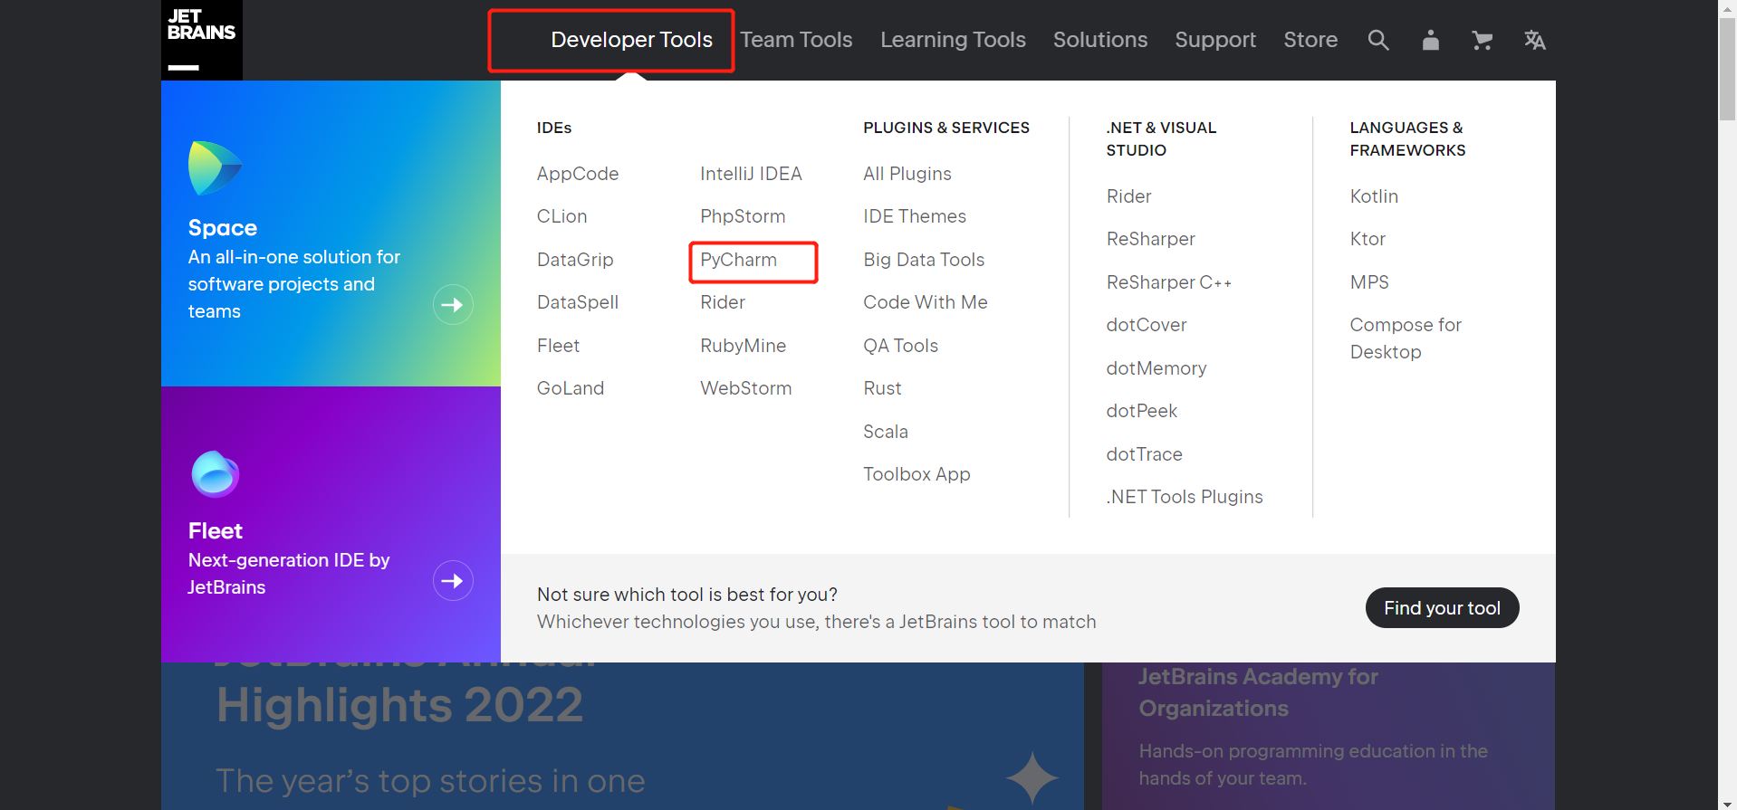Select PhpStorm from the IDEs list
Screen dimensions: 1737x810
[x=743, y=216]
